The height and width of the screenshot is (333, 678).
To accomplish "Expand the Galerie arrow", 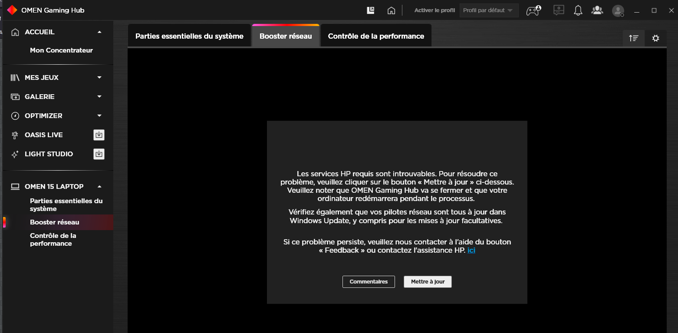I will (x=99, y=96).
